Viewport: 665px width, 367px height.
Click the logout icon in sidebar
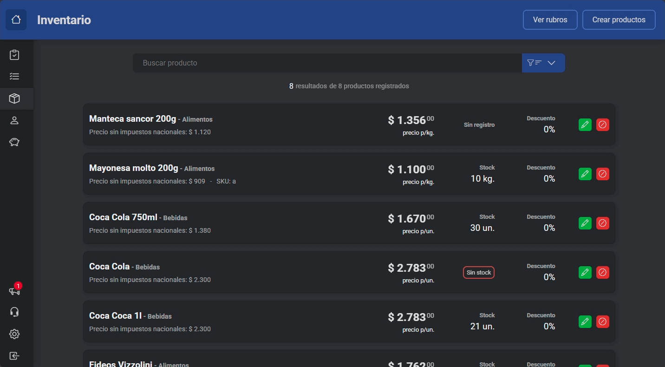coord(14,356)
